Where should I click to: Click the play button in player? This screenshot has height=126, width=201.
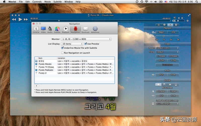coord(20,19)
